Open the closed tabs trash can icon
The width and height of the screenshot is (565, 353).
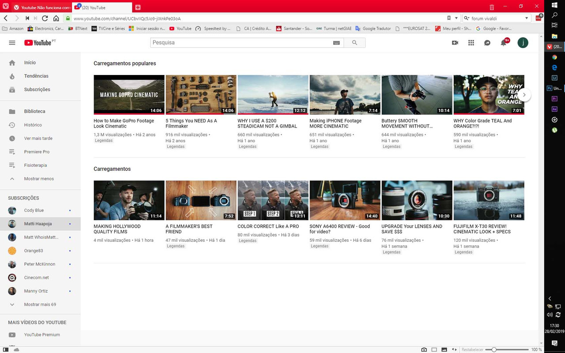[492, 7]
